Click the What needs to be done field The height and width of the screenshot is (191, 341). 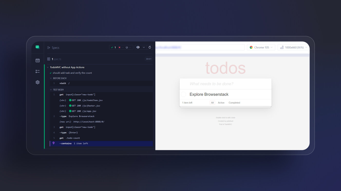pyautogui.click(x=226, y=84)
